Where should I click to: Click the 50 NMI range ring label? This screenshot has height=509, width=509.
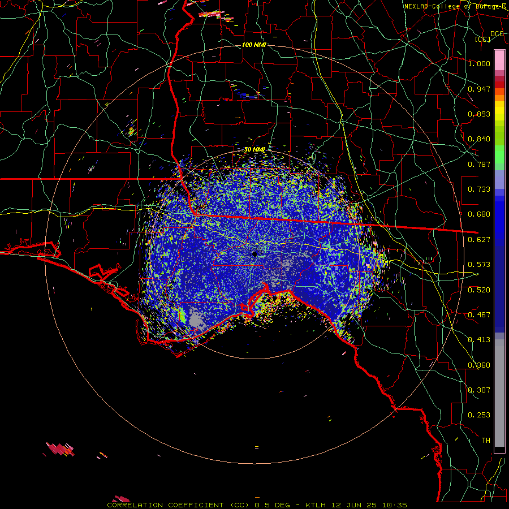pos(255,149)
